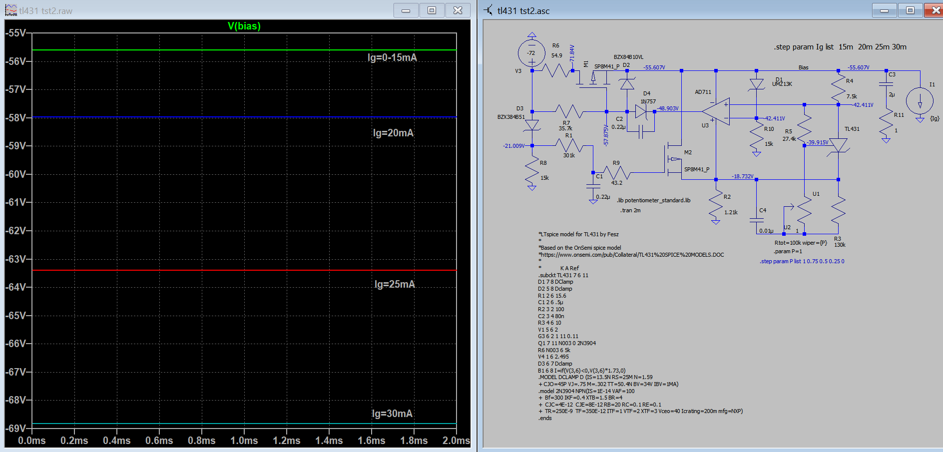
Task: Minimize the tl431 tst2.asc schematic window
Action: (885, 10)
